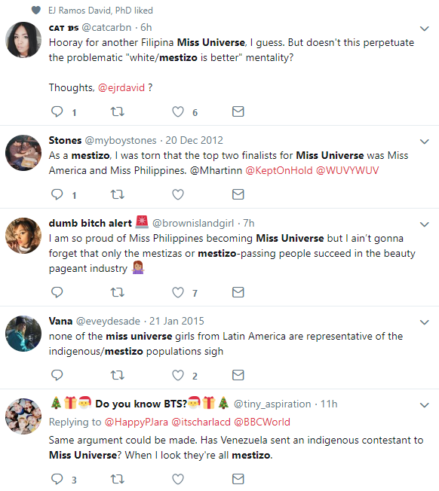Retweet the Stones tweet from 2012

tap(118, 194)
